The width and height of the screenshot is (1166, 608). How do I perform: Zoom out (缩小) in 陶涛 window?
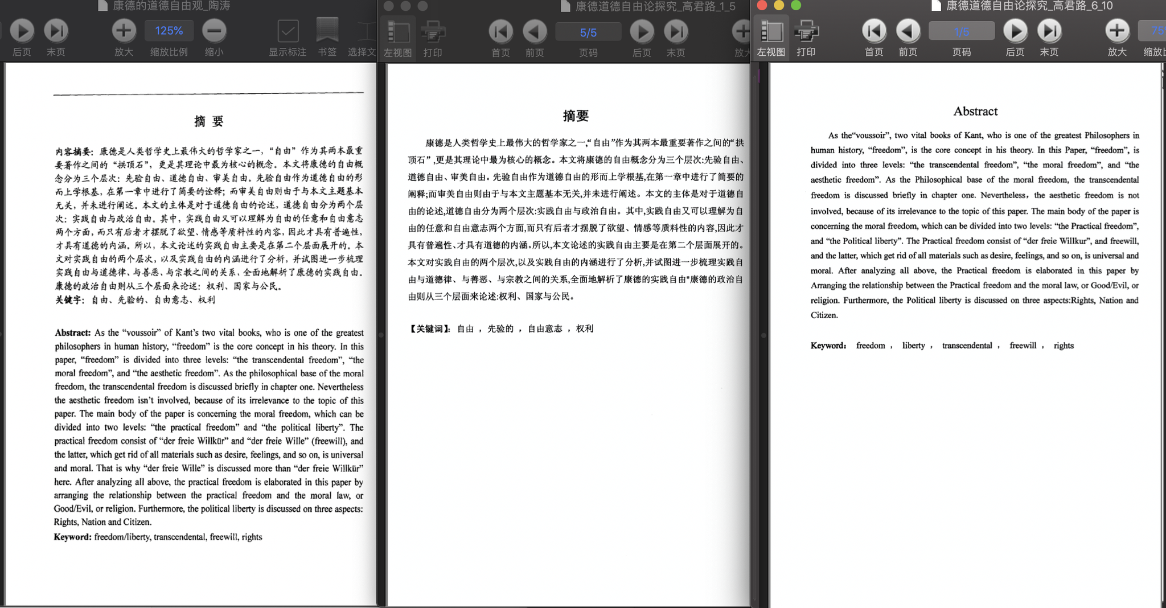tap(214, 31)
